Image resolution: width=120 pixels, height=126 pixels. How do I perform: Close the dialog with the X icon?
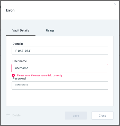pyautogui.click(x=115, y=4)
